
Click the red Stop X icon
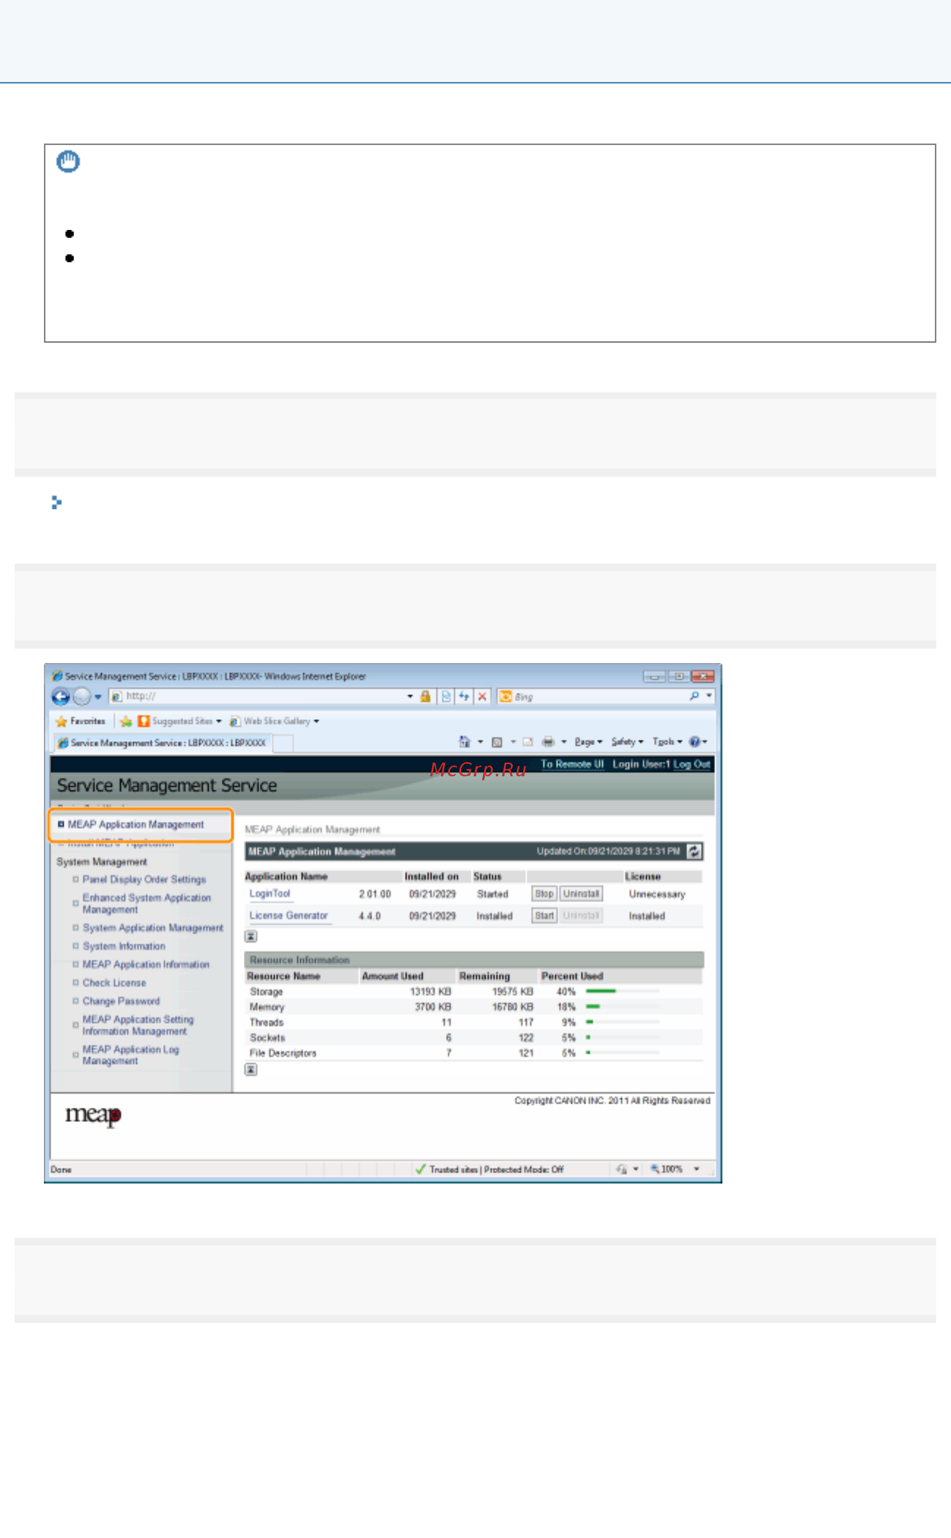coord(483,696)
